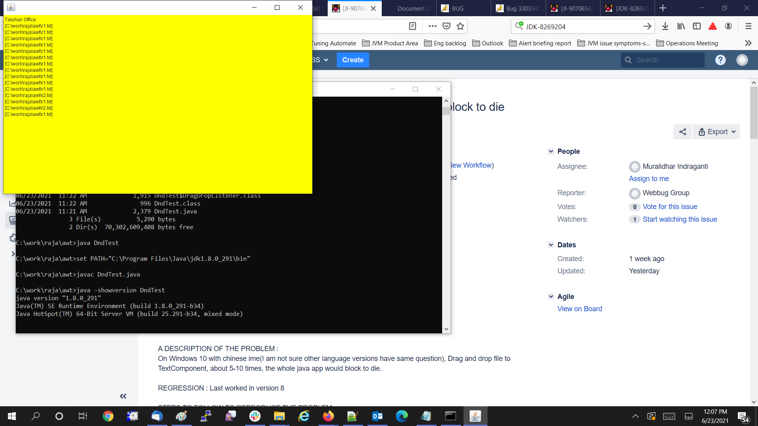
Task: Show more bookmarks overflow chevron
Action: [748, 43]
